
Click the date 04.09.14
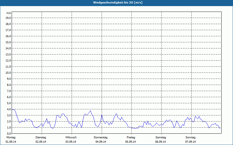[x=101, y=142]
